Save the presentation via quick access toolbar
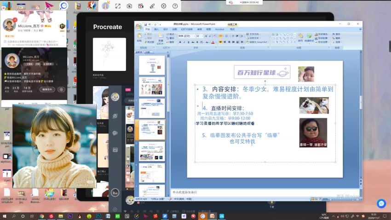The height and width of the screenshot is (220, 391). (x=146, y=24)
